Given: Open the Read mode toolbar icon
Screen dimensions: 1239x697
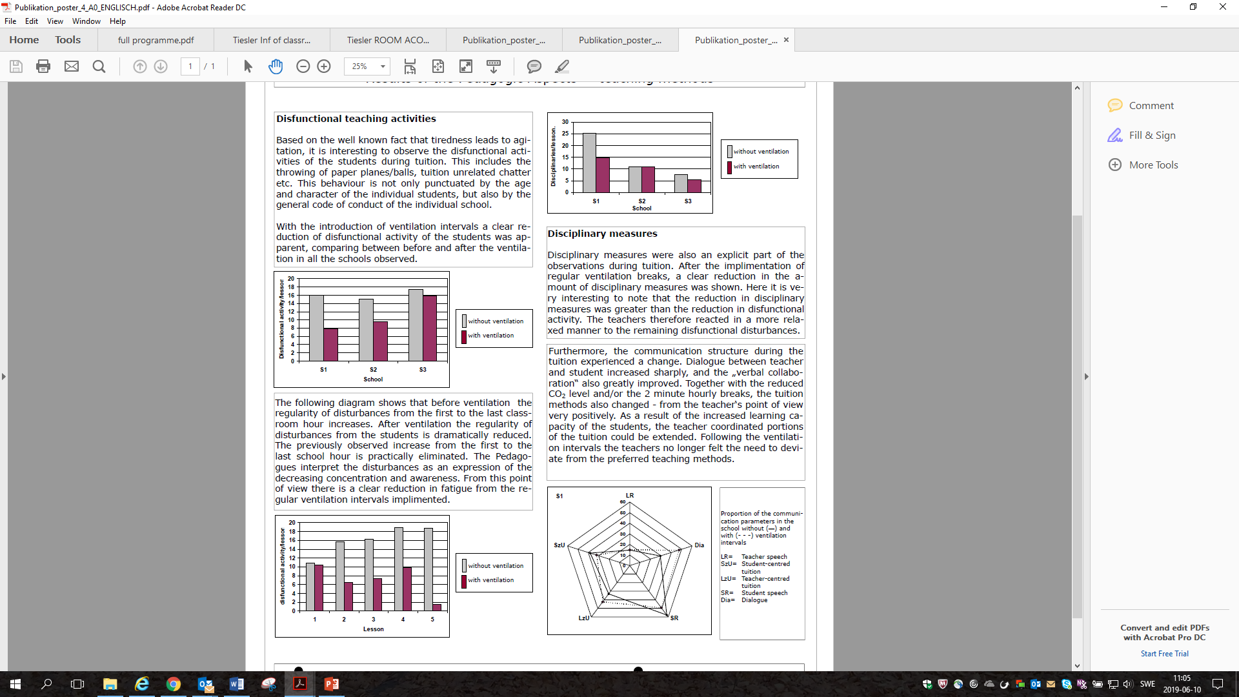Looking at the screenshot, I should 494,66.
